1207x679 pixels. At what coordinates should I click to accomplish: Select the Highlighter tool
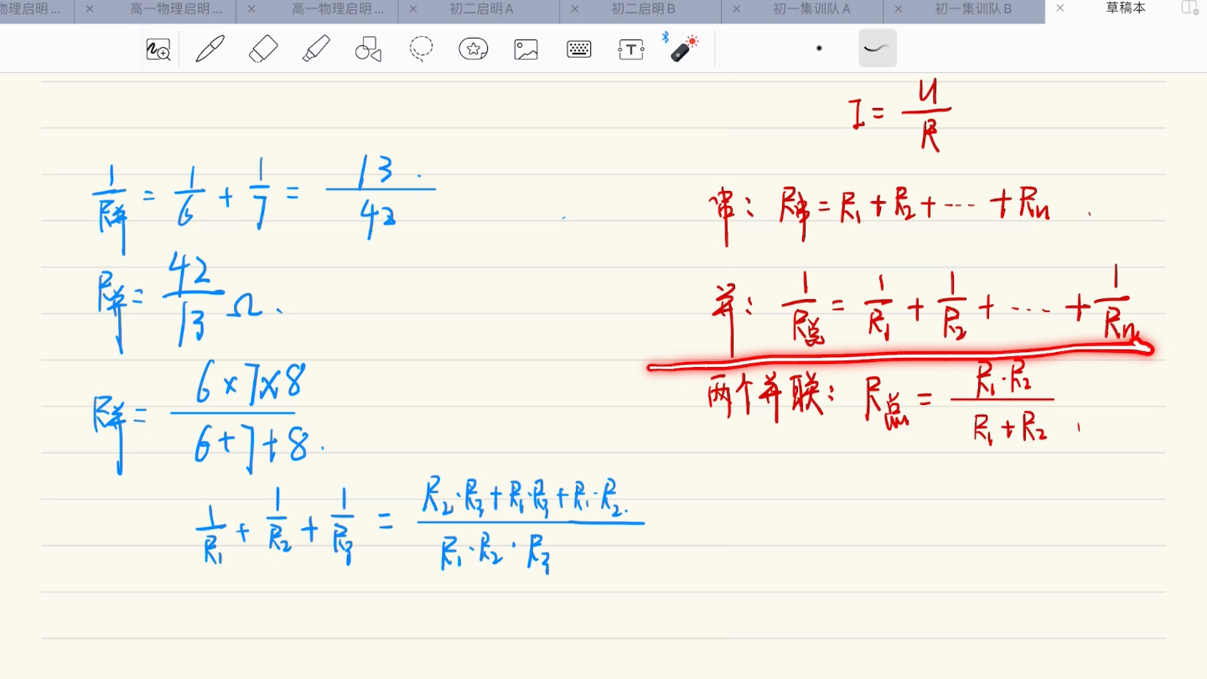[x=316, y=49]
